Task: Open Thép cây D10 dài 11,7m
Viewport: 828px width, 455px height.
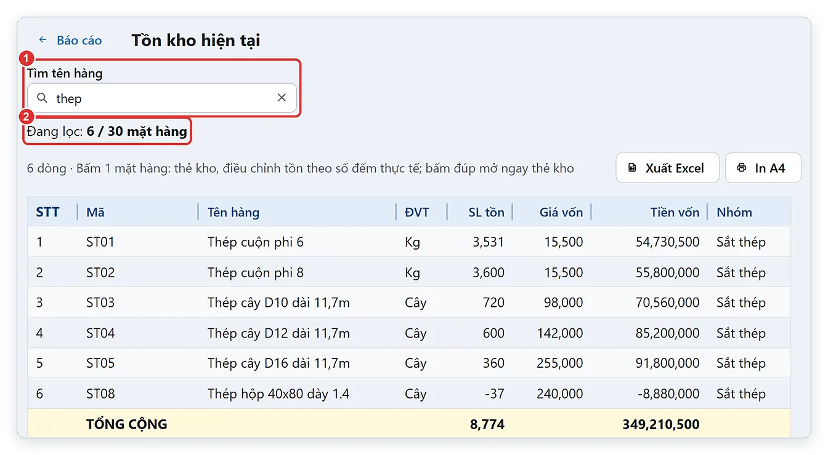Action: pos(278,303)
